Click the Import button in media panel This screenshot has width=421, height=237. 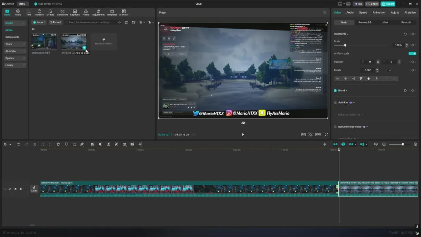tap(39, 22)
